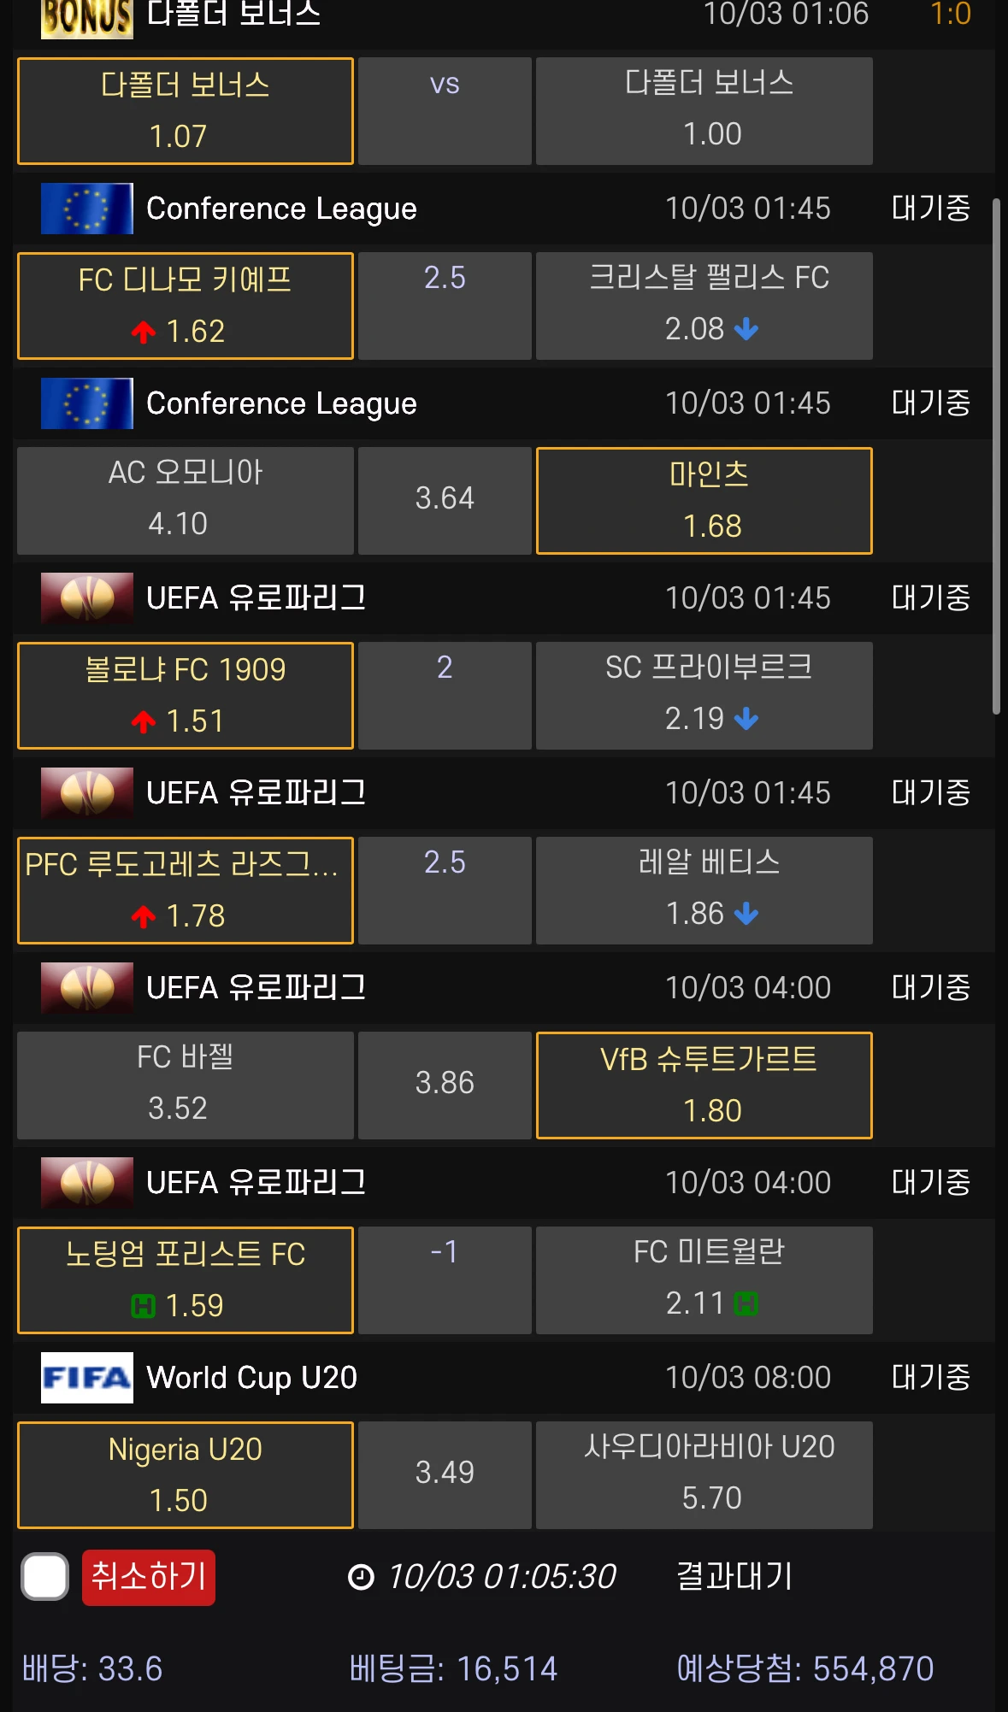1008x1712 pixels.
Task: Click the FIFA World Cup U20 logo
Action: 86,1377
